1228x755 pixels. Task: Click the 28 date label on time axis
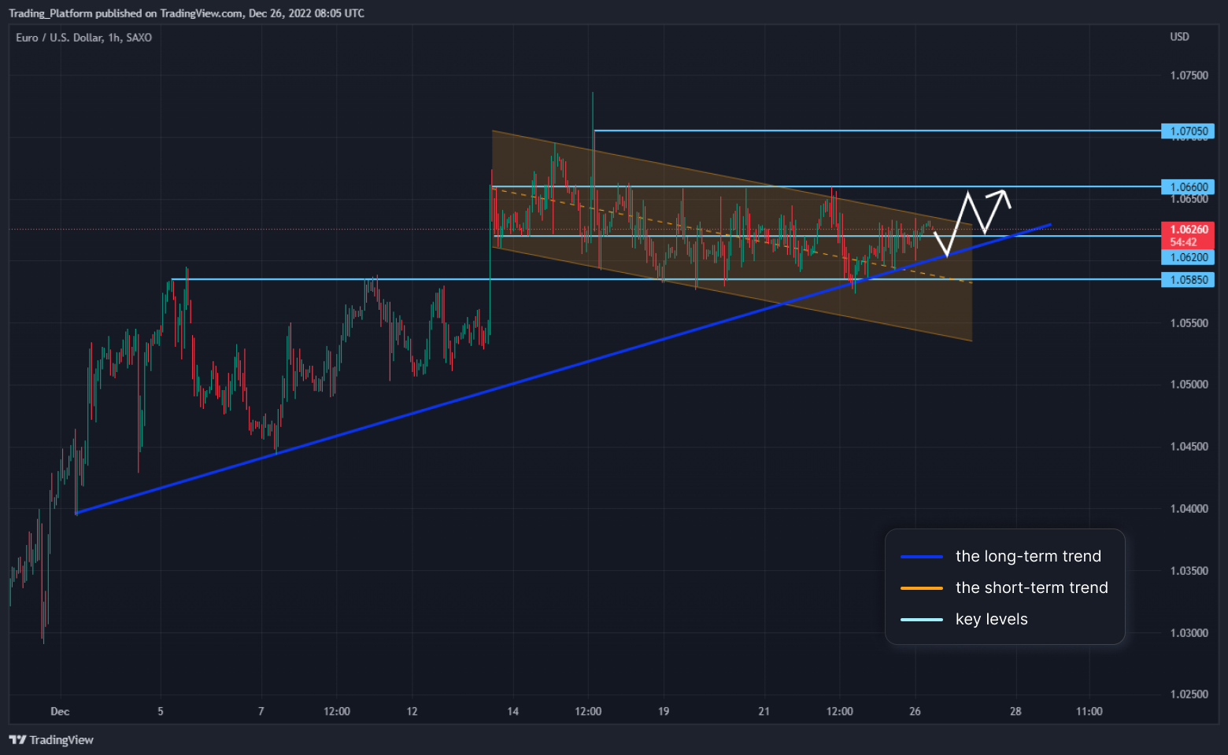coord(1015,712)
